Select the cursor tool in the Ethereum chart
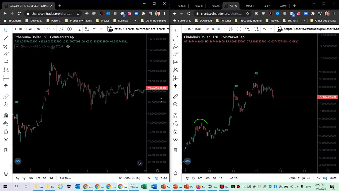 pos(6,31)
